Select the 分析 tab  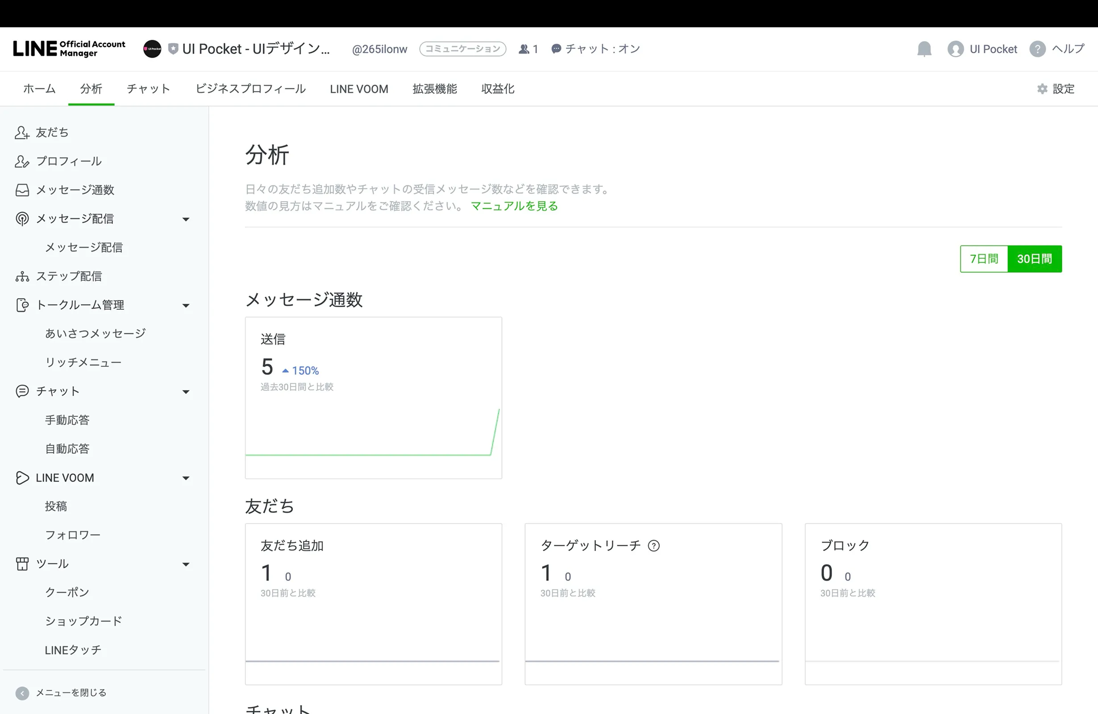[x=91, y=89]
